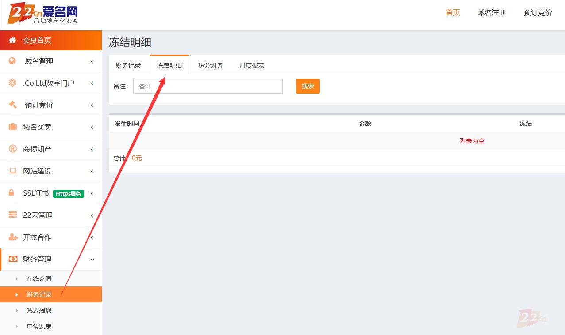Click the arrow bullet beside 在线充值
The width and height of the screenshot is (565, 335).
17,279
